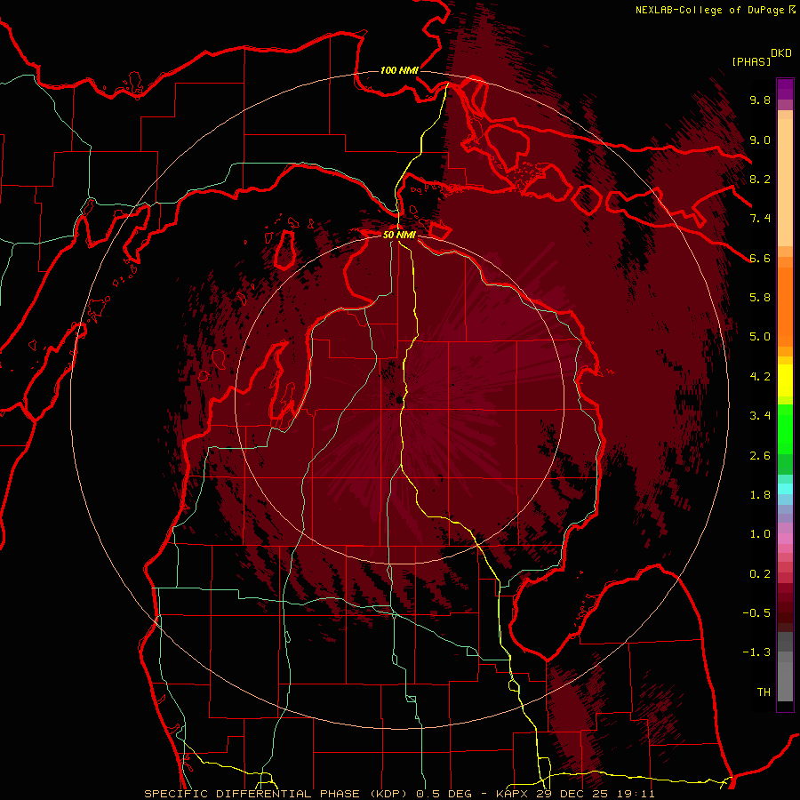Select the 7.4 legend value
This screenshot has height=800, width=800.
tap(760, 219)
